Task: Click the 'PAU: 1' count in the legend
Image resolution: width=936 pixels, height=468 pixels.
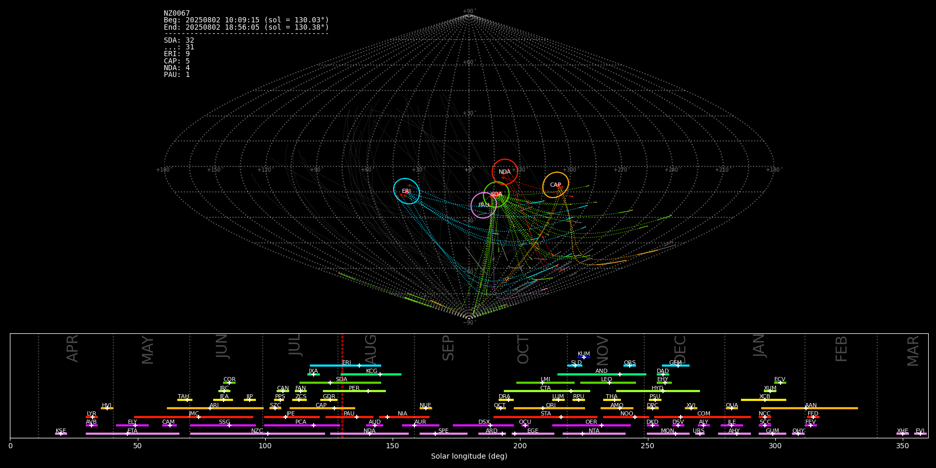Action: click(x=177, y=75)
